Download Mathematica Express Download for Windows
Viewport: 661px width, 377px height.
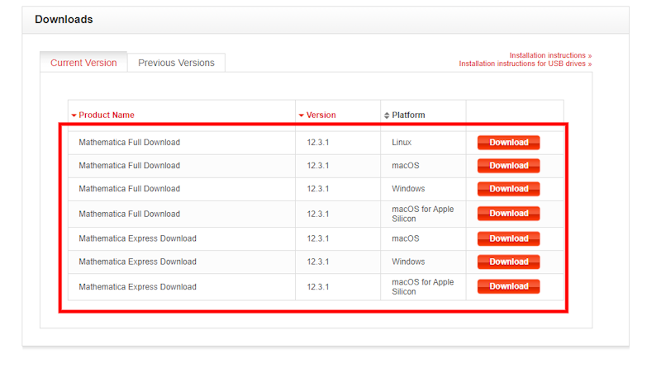508,262
